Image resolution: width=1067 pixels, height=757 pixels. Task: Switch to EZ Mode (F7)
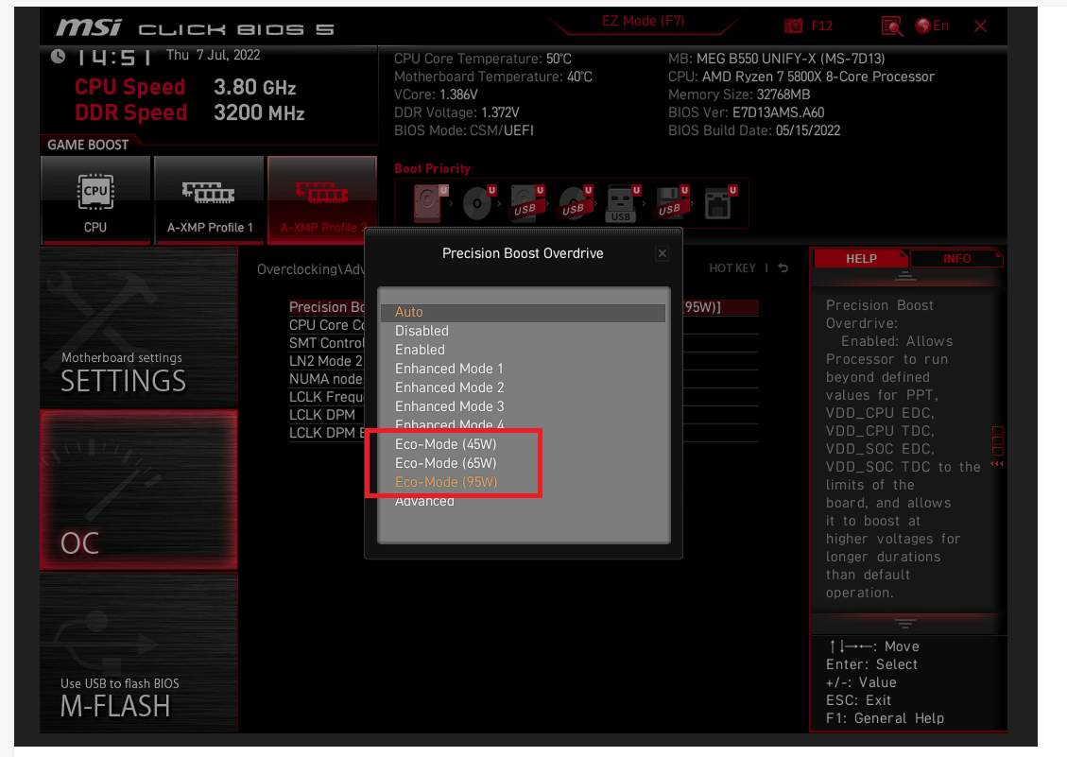(643, 21)
